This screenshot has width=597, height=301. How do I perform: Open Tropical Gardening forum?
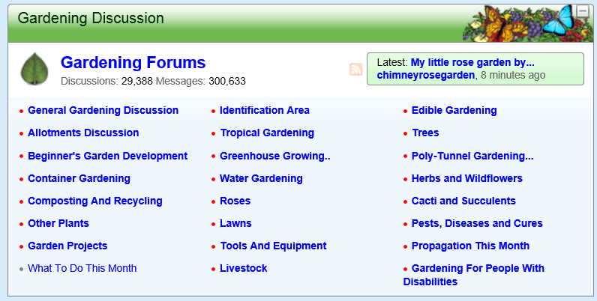(x=266, y=133)
